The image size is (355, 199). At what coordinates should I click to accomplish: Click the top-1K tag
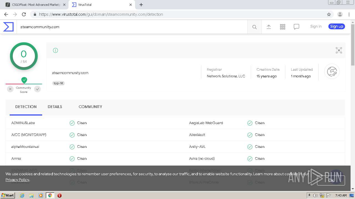59,83
